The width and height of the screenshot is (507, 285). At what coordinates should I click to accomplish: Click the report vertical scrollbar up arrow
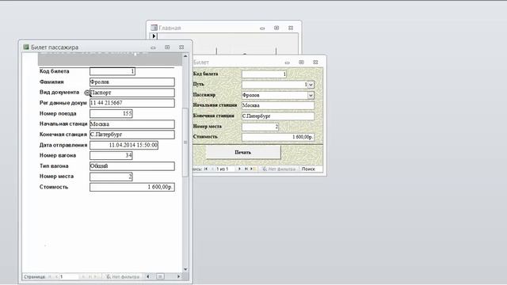point(185,56)
